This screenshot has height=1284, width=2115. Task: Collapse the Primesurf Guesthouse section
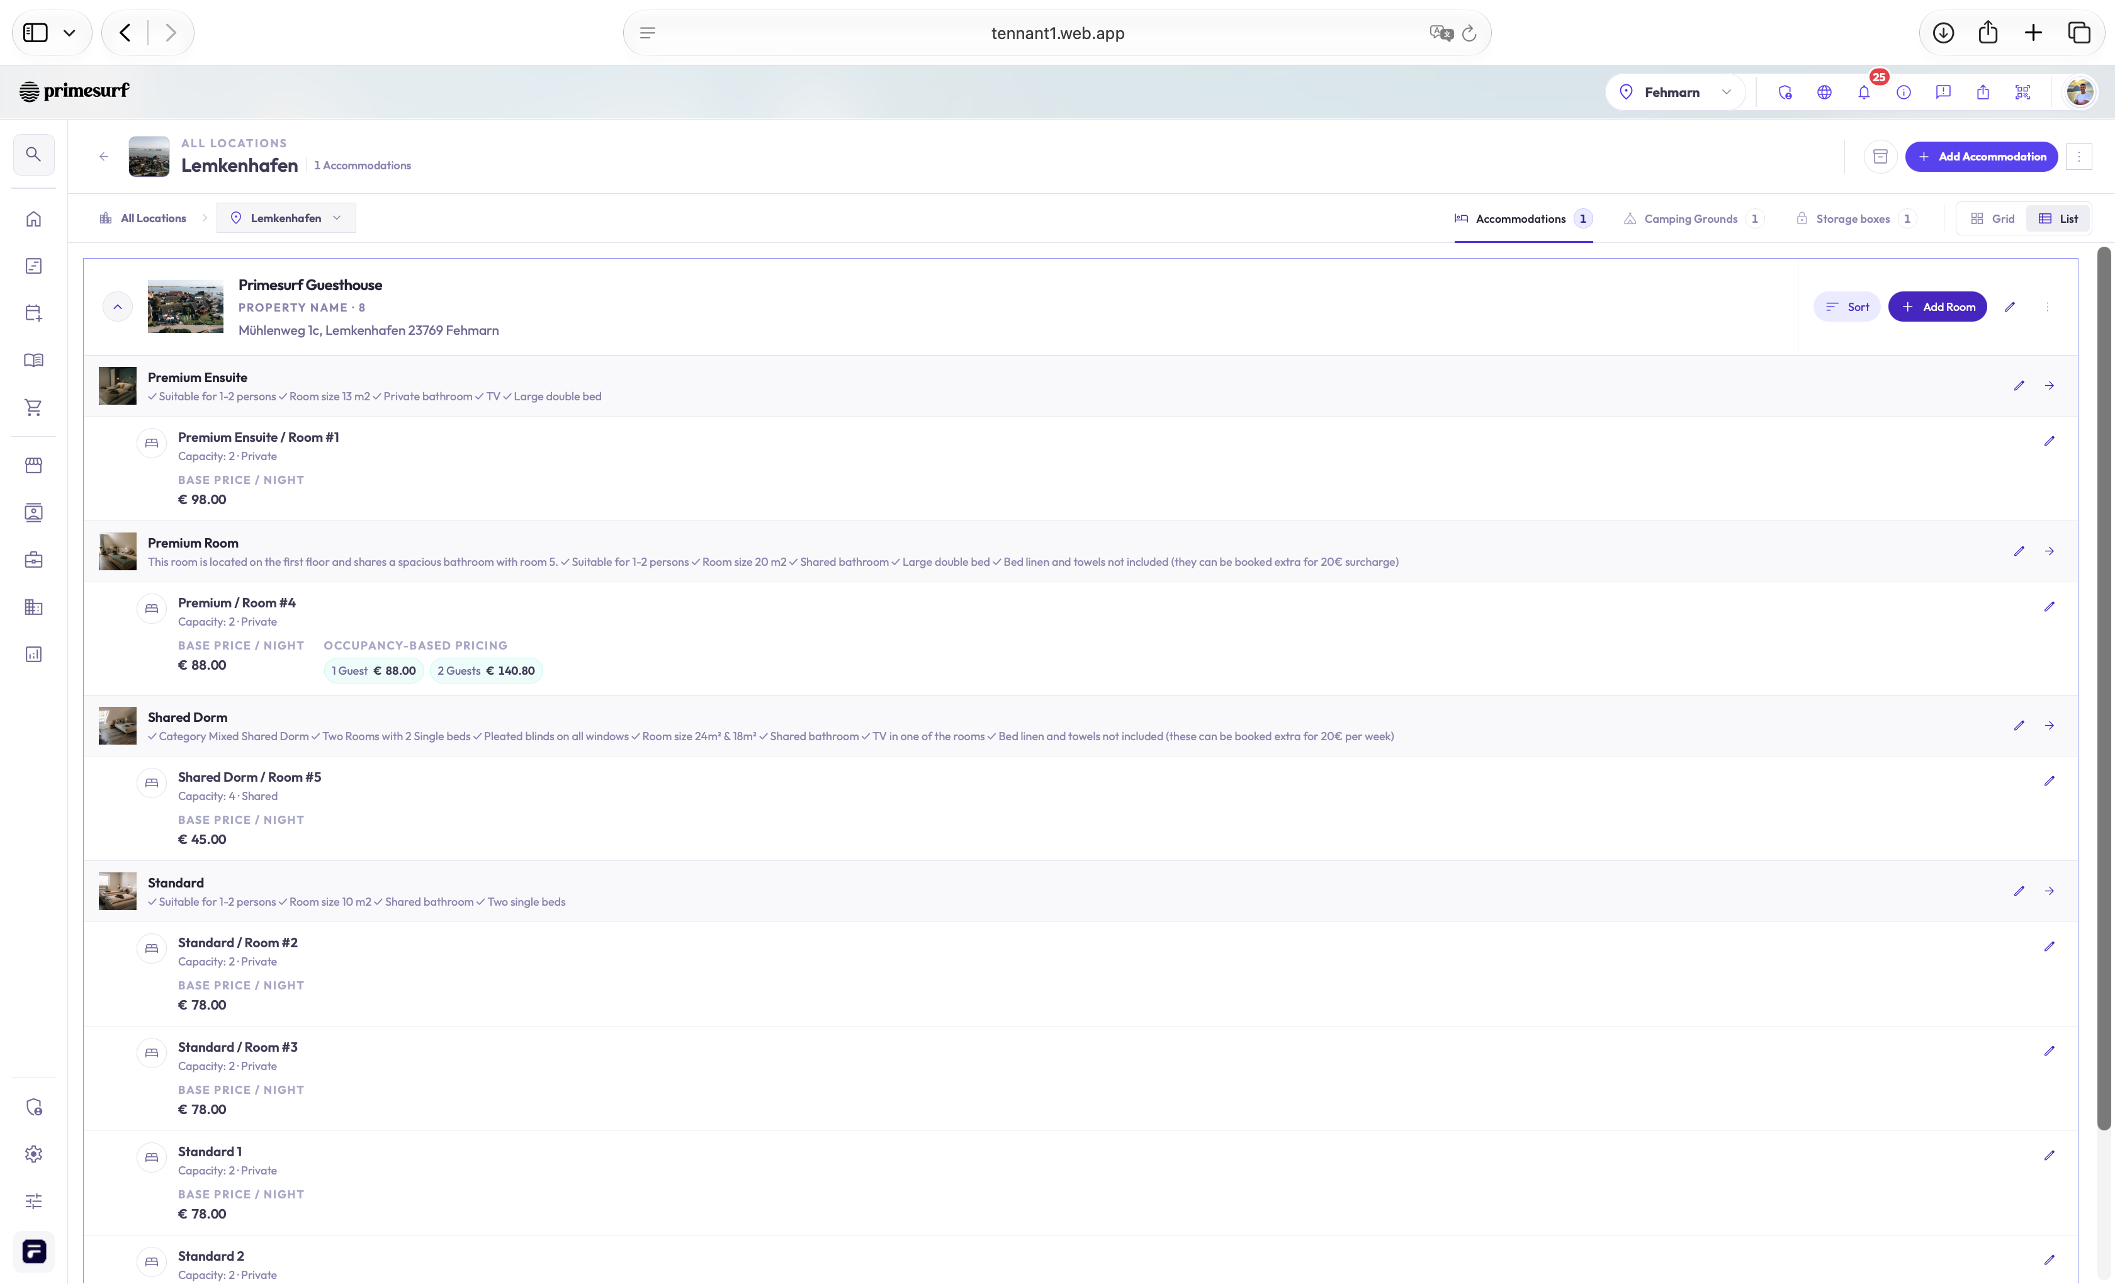pyautogui.click(x=118, y=307)
